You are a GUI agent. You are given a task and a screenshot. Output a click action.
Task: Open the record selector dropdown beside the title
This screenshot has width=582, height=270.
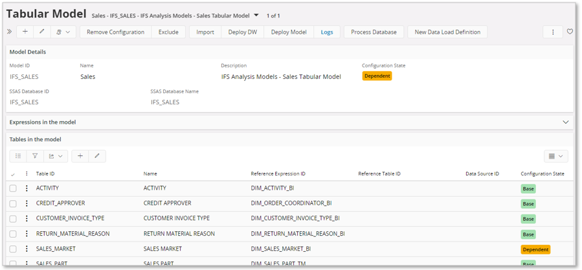pyautogui.click(x=256, y=15)
